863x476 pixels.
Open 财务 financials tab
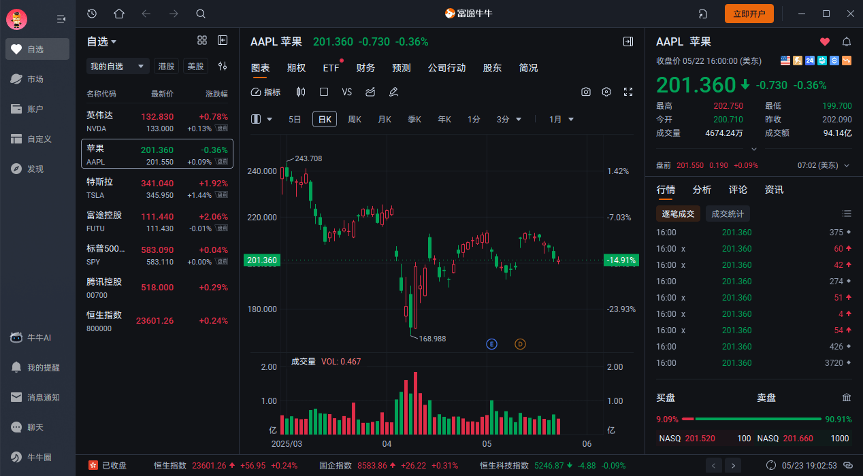(x=365, y=68)
